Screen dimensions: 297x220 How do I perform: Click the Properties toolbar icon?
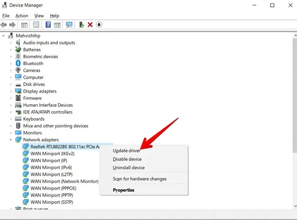(36, 25)
